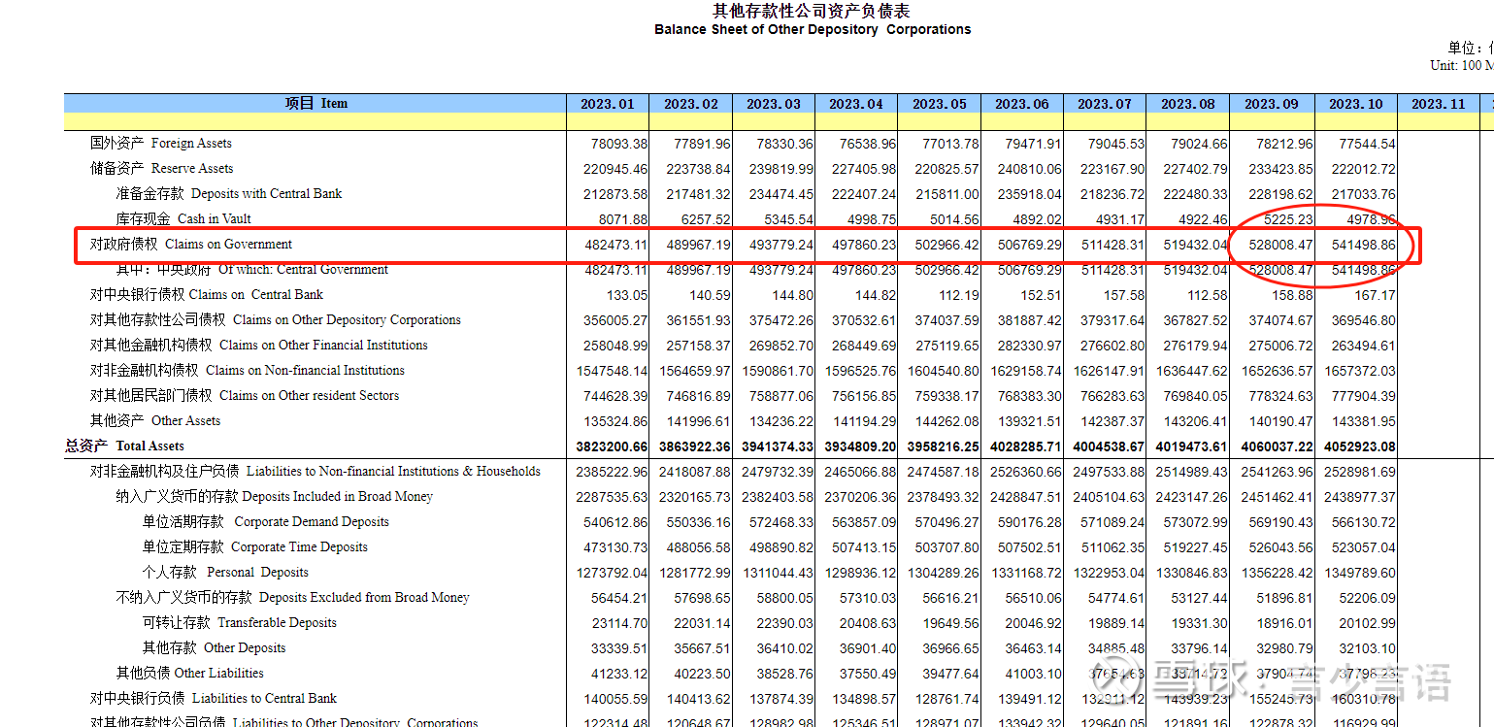Click the English title 'Balance Sheet of Other Depository Corporations'
The width and height of the screenshot is (1494, 727).
click(813, 29)
